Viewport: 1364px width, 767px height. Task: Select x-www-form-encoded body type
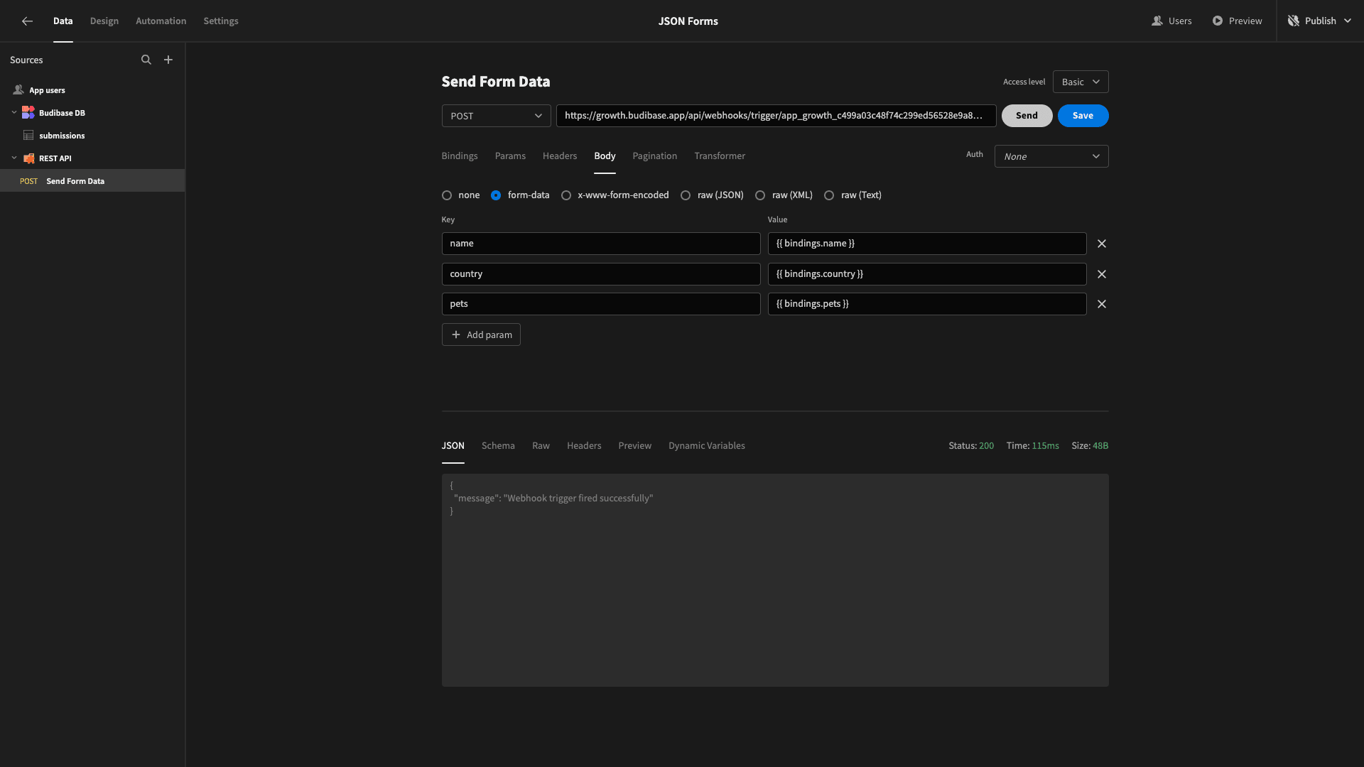point(566,195)
